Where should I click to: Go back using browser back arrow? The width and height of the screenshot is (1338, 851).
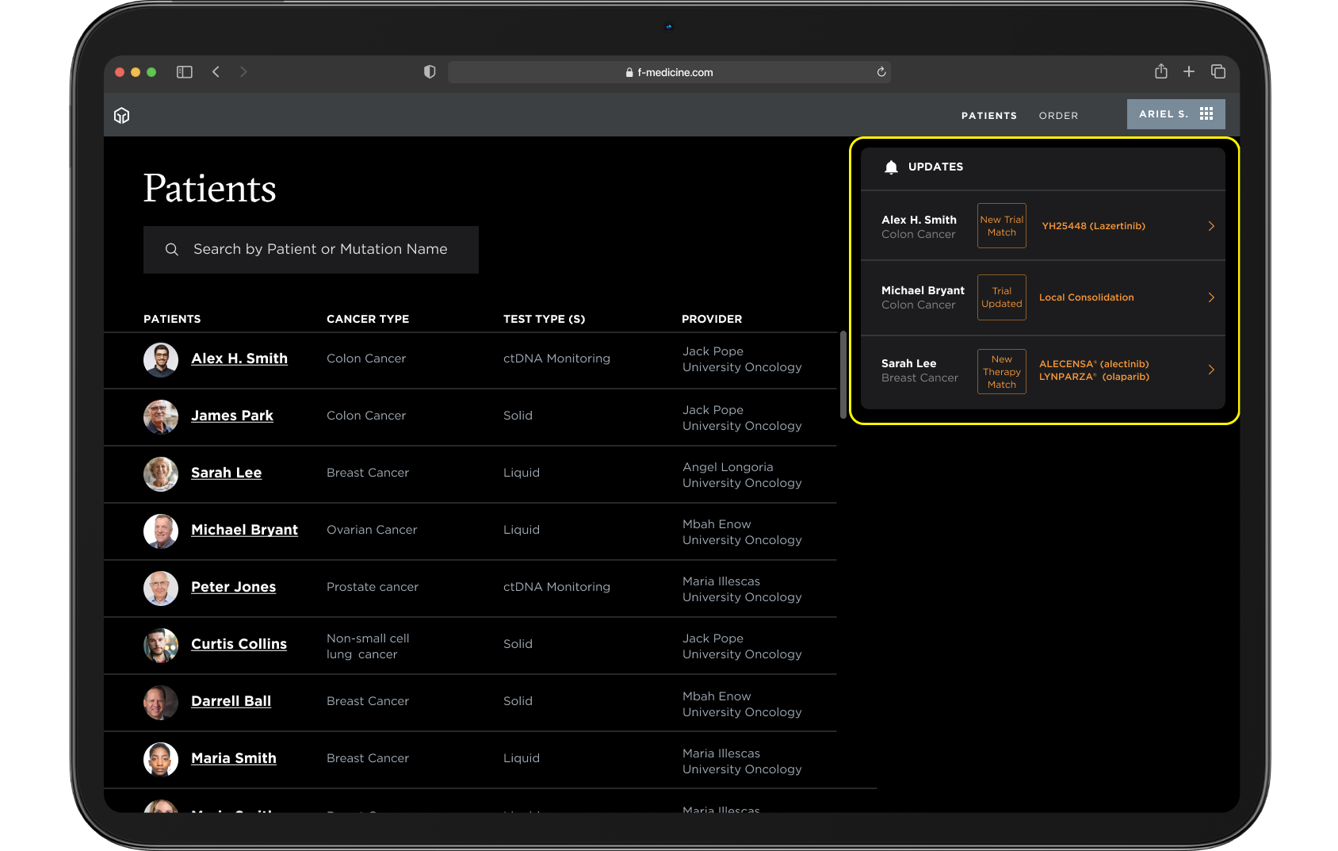click(x=216, y=72)
